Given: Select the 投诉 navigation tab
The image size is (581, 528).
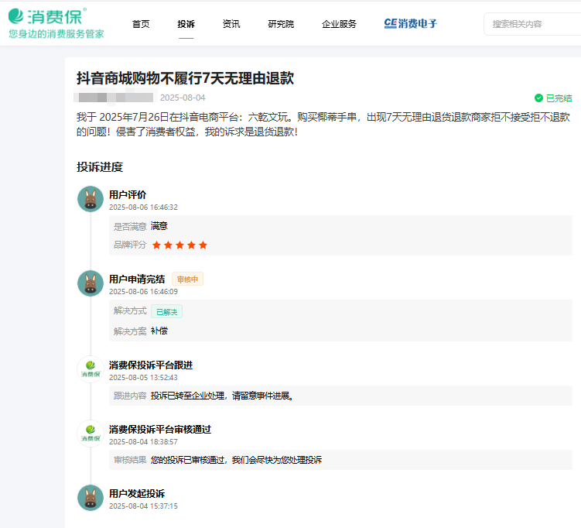Looking at the screenshot, I should pos(186,24).
